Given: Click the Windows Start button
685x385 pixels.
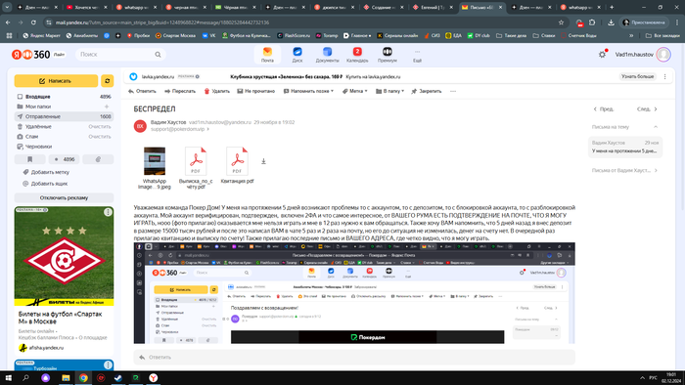Looking at the screenshot, I should pos(8,377).
